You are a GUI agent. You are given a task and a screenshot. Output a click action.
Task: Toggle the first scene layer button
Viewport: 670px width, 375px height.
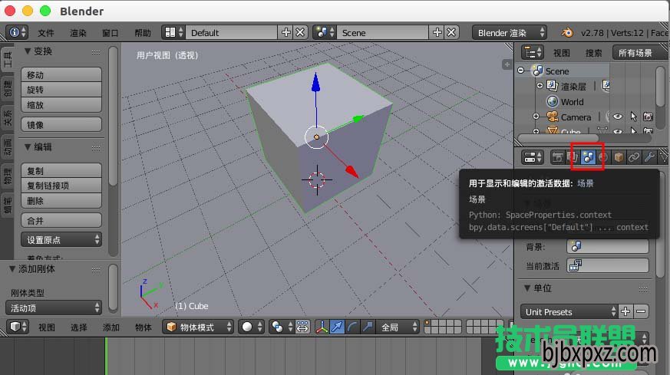tap(428, 324)
